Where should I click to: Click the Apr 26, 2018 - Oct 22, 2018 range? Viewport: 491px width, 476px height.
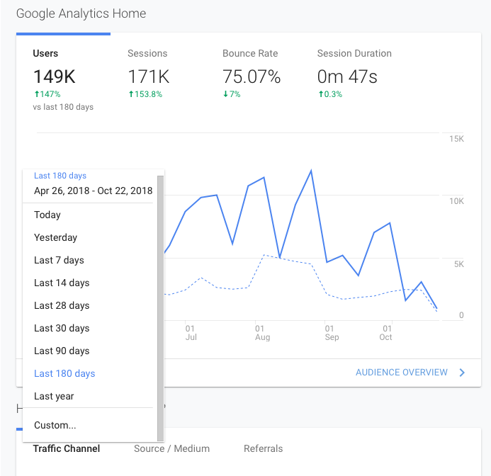[94, 191]
